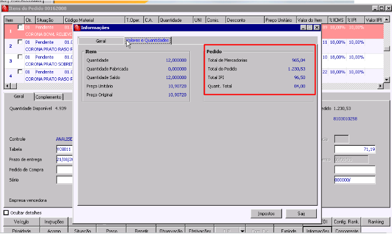Click the Valor do Item column header
Image resolution: width=392 pixels, height=236 pixels.
click(x=312, y=20)
